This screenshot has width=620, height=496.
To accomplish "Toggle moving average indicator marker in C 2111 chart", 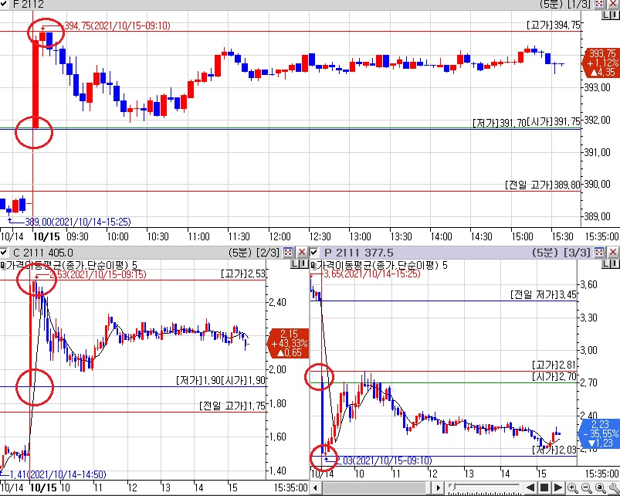I will click(x=3, y=265).
